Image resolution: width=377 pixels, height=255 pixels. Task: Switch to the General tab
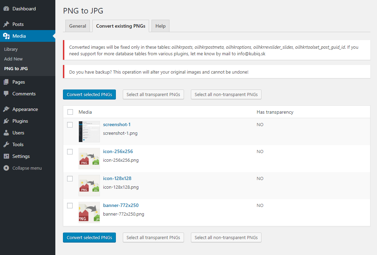[x=78, y=26]
